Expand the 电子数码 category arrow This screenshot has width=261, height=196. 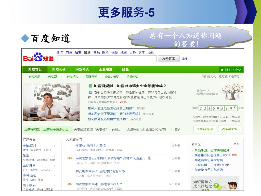point(55,186)
